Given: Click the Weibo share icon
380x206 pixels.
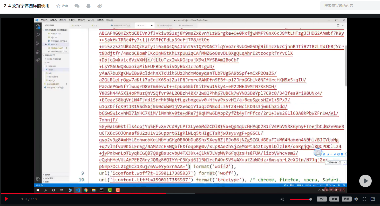Looking at the screenshot, I should (100, 6).
